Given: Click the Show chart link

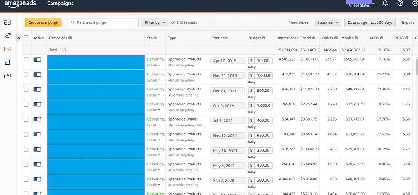Looking at the screenshot, I should click(298, 23).
